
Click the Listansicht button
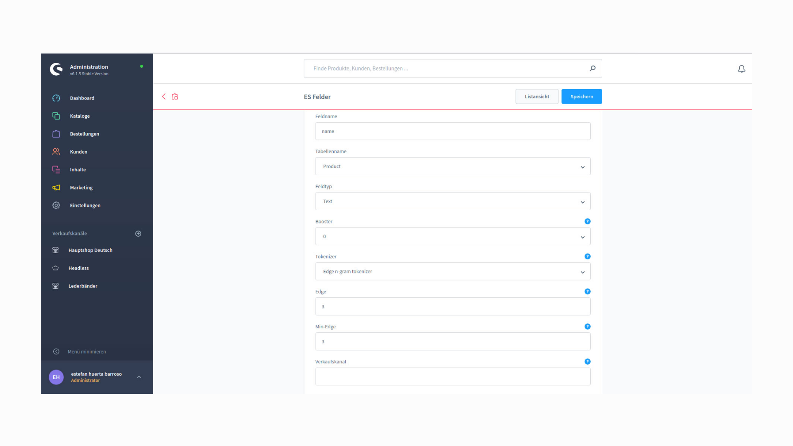click(537, 97)
